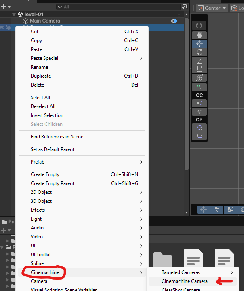Select the Rotate tool

click(199, 52)
